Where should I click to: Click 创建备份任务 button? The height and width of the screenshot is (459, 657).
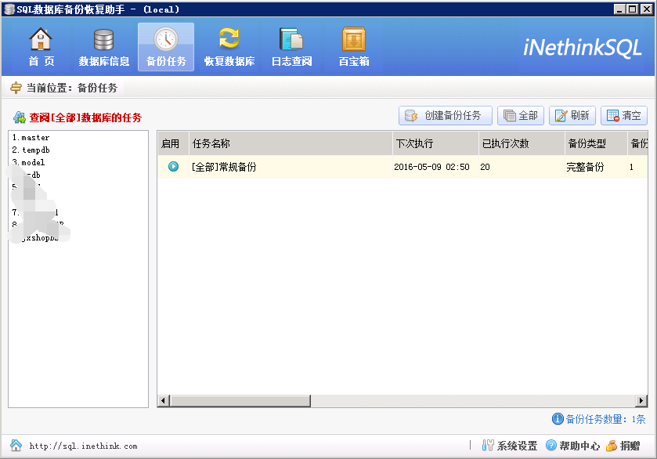click(446, 116)
